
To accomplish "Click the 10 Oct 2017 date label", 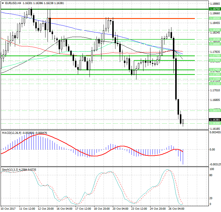I will point(8,209).
